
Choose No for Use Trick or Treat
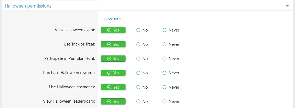point(142,44)
